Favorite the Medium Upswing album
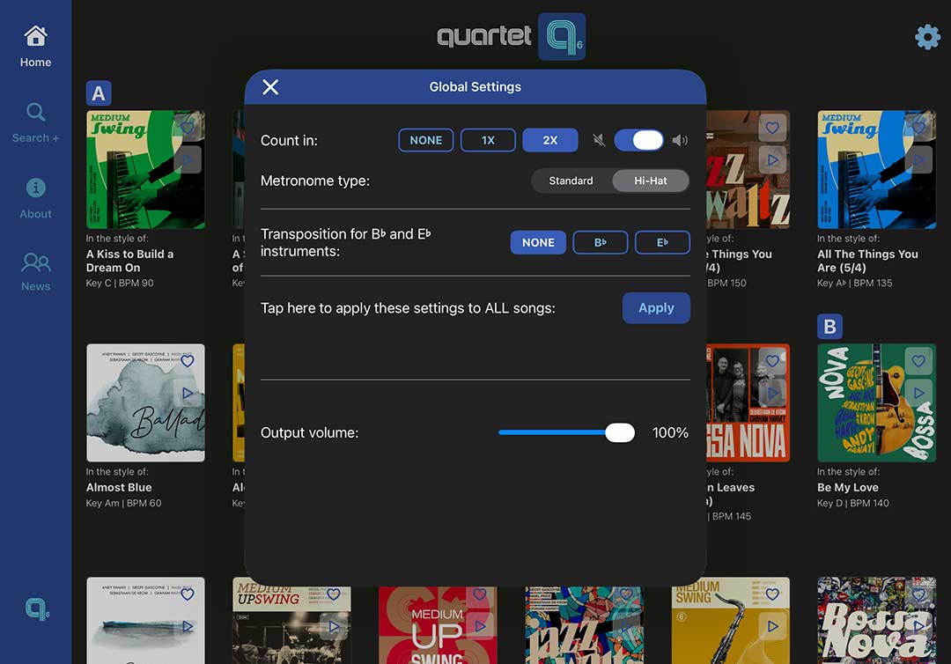951x664 pixels. 334,595
